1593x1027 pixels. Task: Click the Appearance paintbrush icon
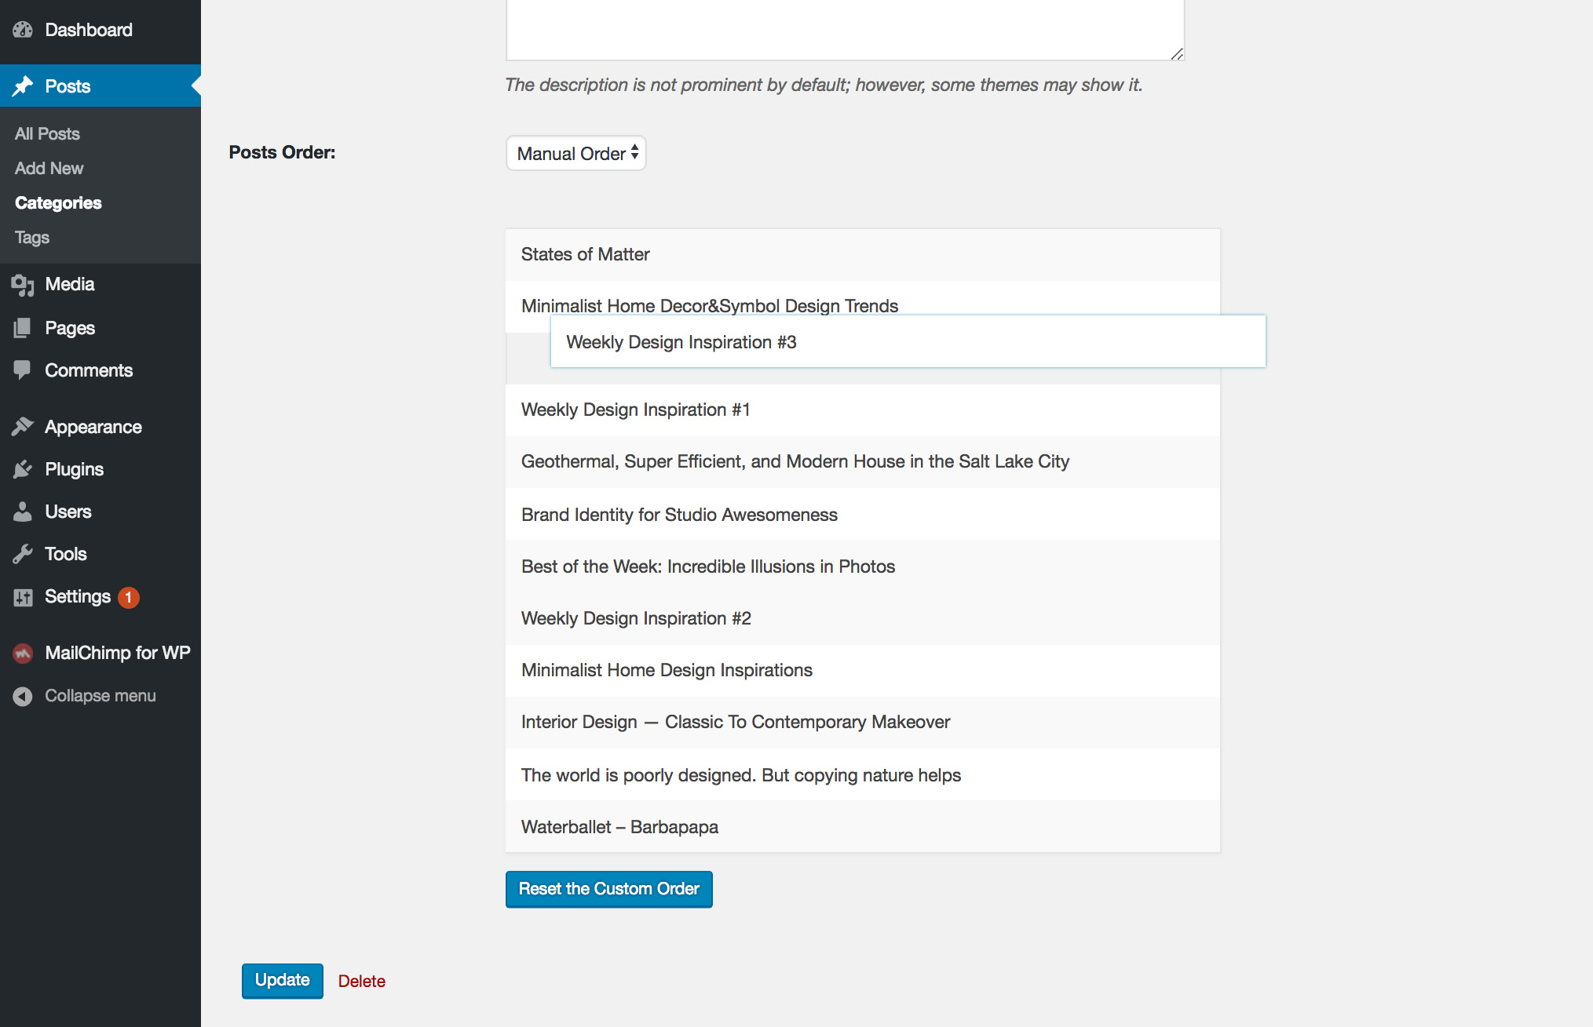(x=23, y=427)
